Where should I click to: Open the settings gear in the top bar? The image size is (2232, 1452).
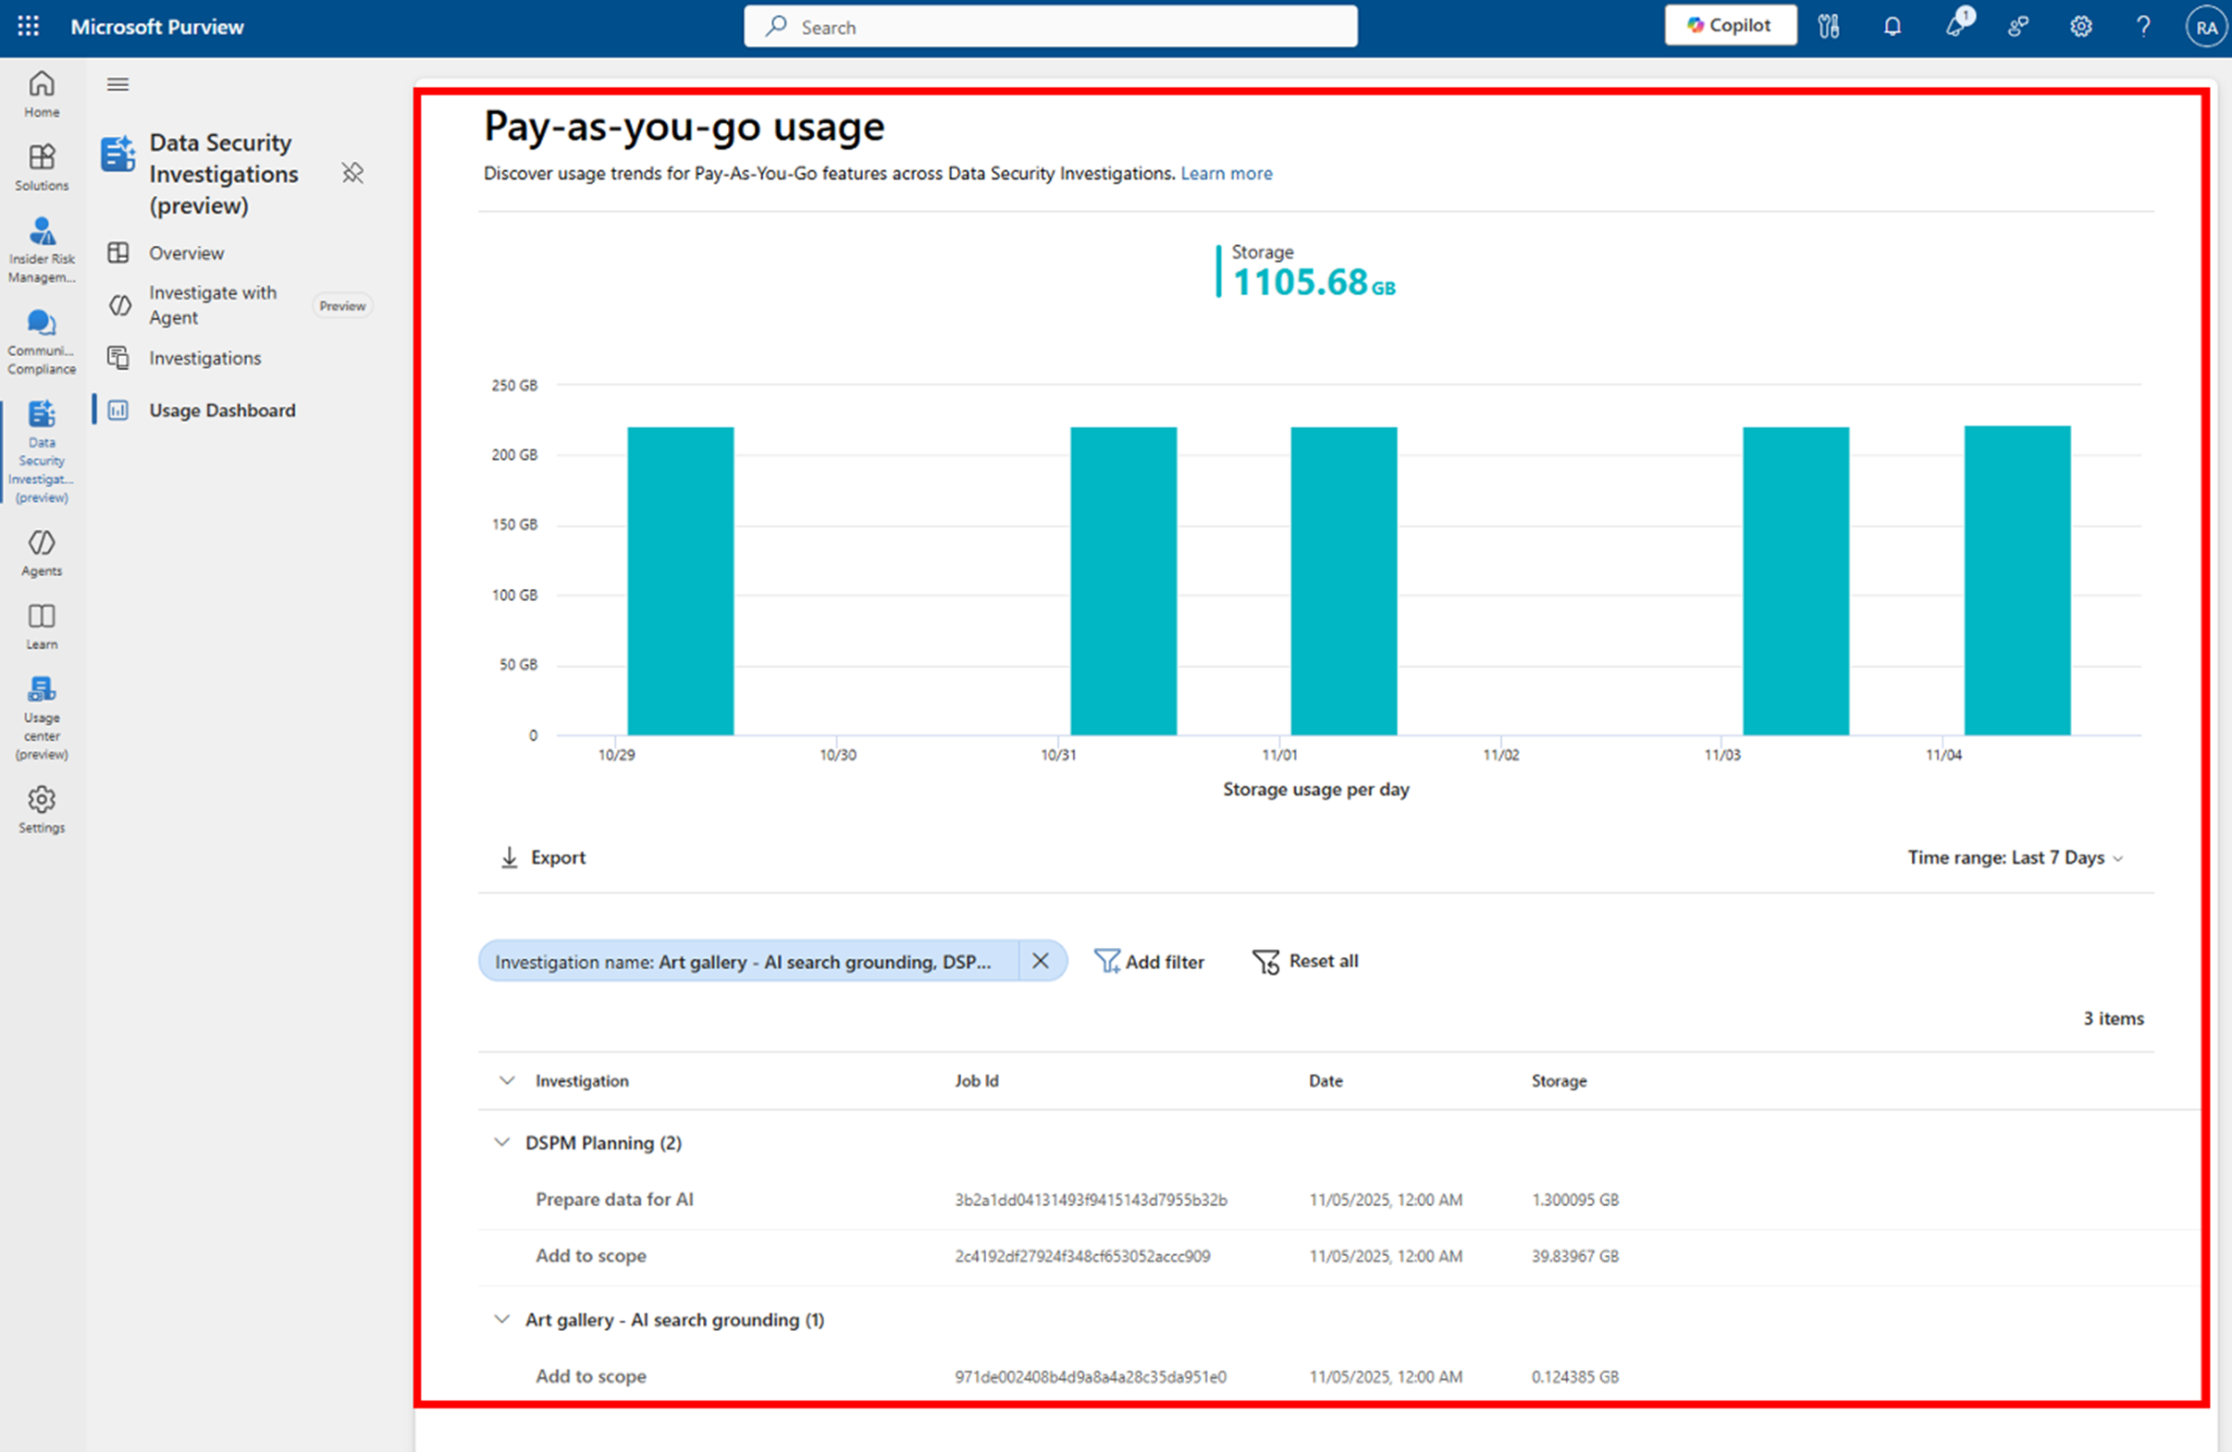2080,26
